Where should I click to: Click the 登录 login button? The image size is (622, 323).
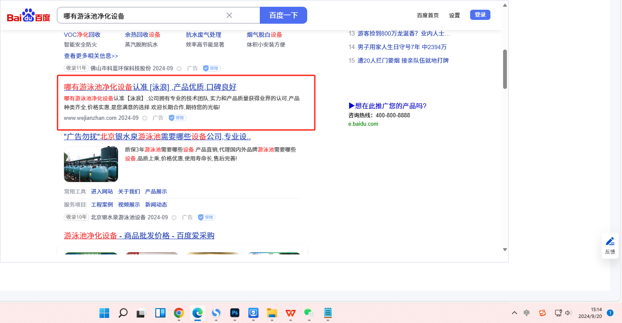point(480,15)
